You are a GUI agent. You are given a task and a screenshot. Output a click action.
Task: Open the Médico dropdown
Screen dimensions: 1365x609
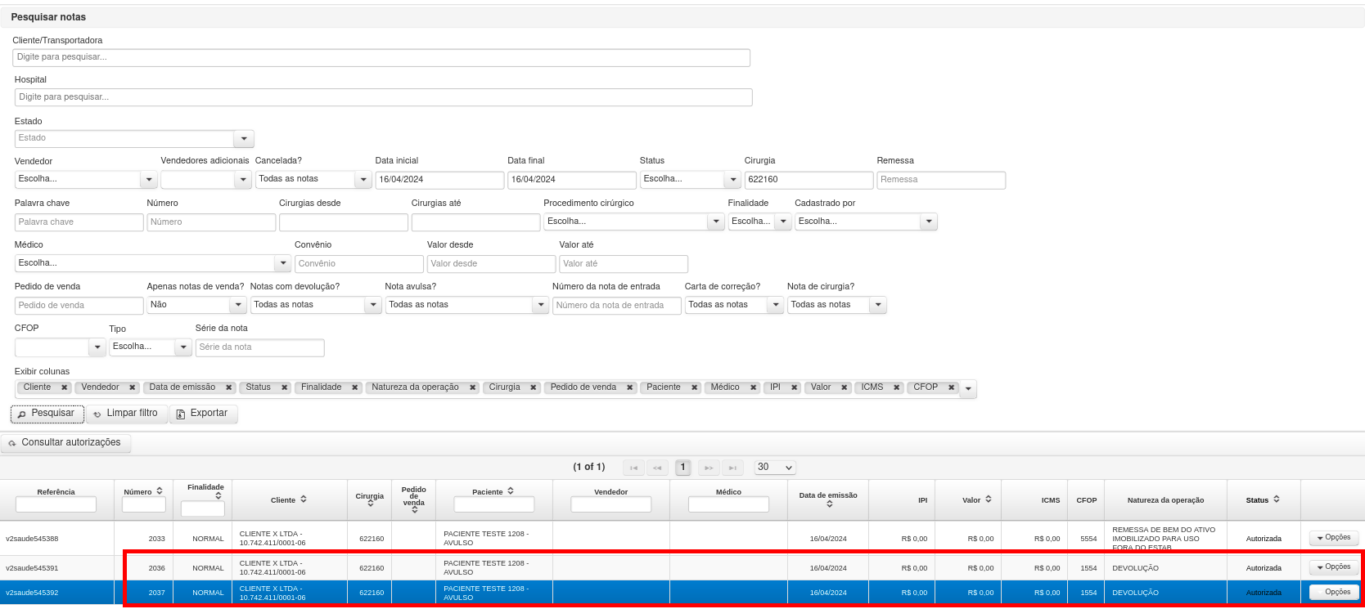(283, 263)
